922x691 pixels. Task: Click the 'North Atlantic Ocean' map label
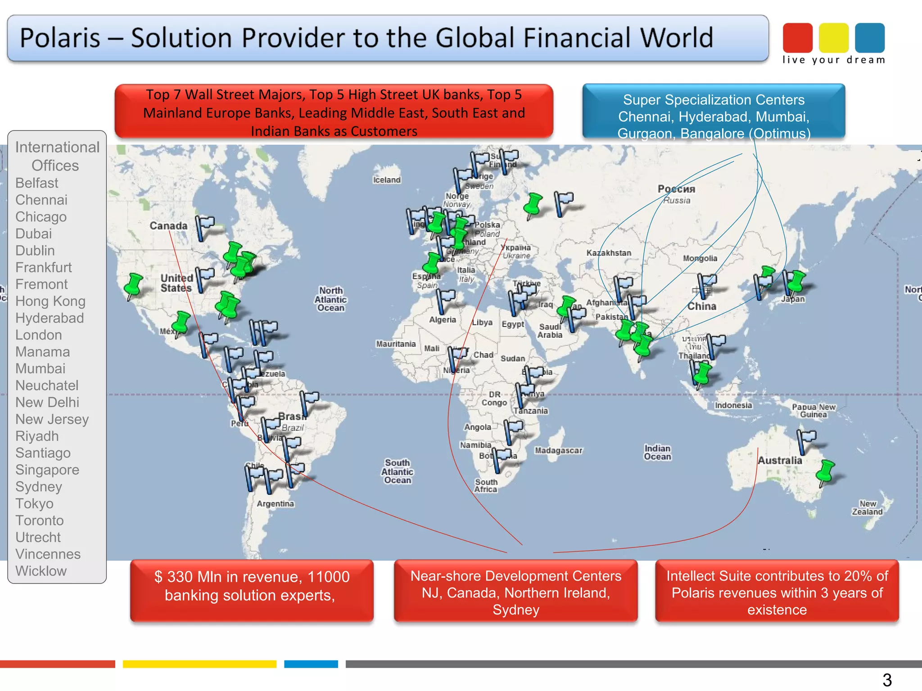[x=331, y=299]
